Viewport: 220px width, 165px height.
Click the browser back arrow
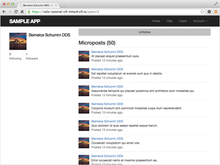[x=4, y=11]
